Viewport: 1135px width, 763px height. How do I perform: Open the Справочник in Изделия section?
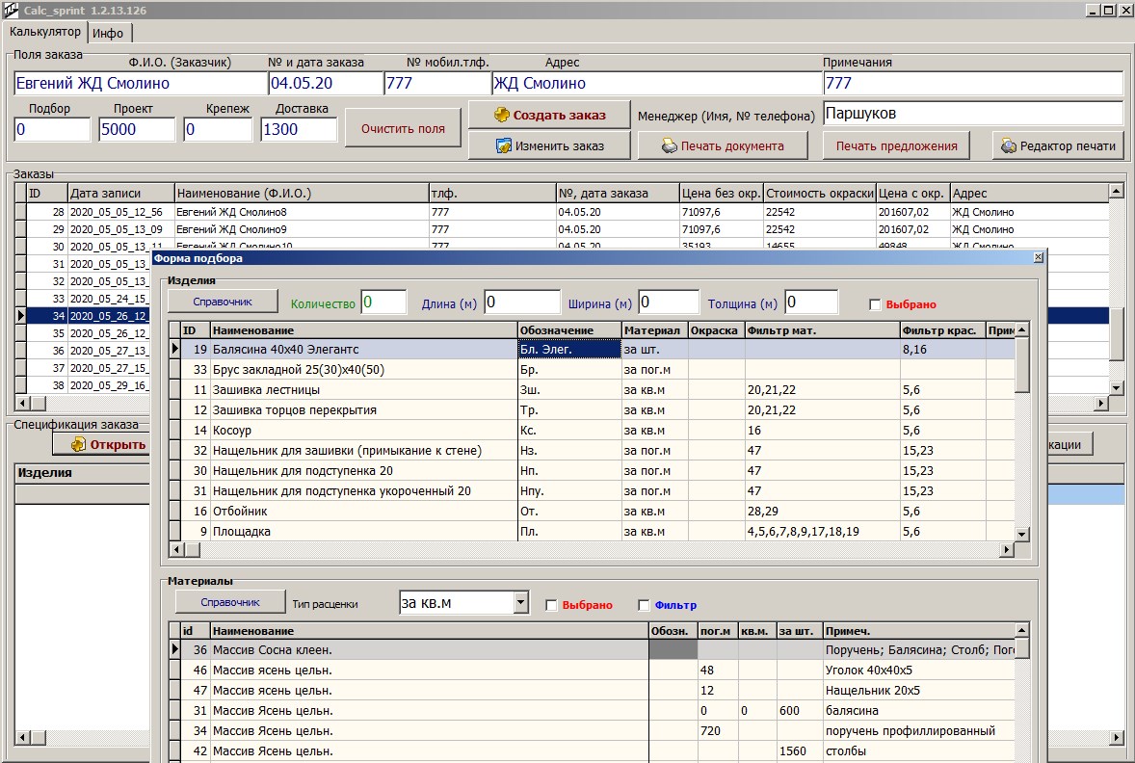coord(223,302)
